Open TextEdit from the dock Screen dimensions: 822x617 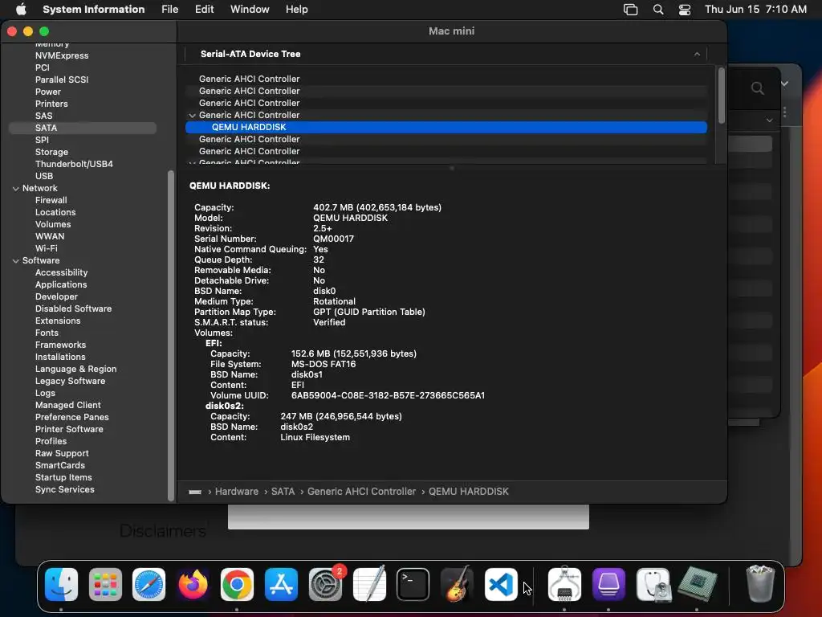369,584
